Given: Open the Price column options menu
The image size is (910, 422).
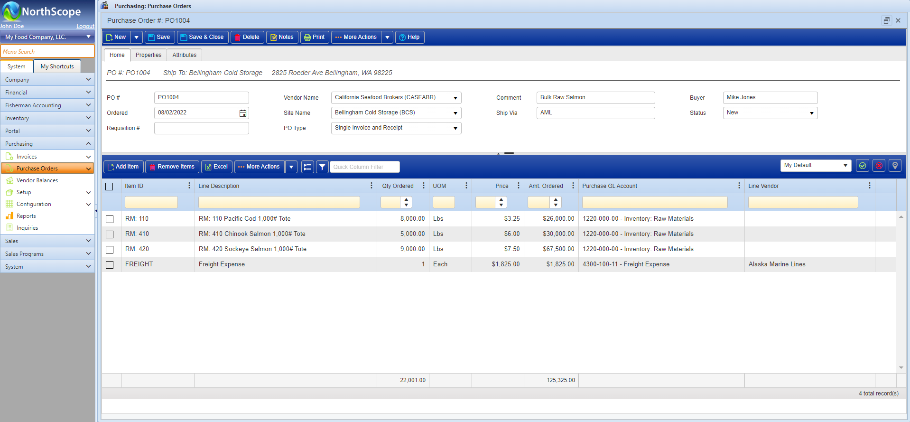Looking at the screenshot, I should (x=519, y=186).
